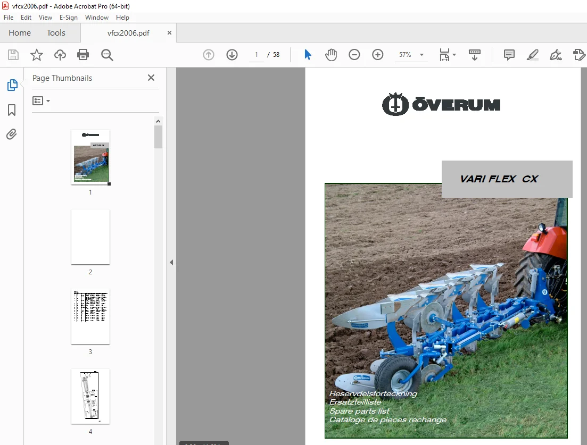Click the current page number field
The height and width of the screenshot is (445, 587).
(x=257, y=55)
